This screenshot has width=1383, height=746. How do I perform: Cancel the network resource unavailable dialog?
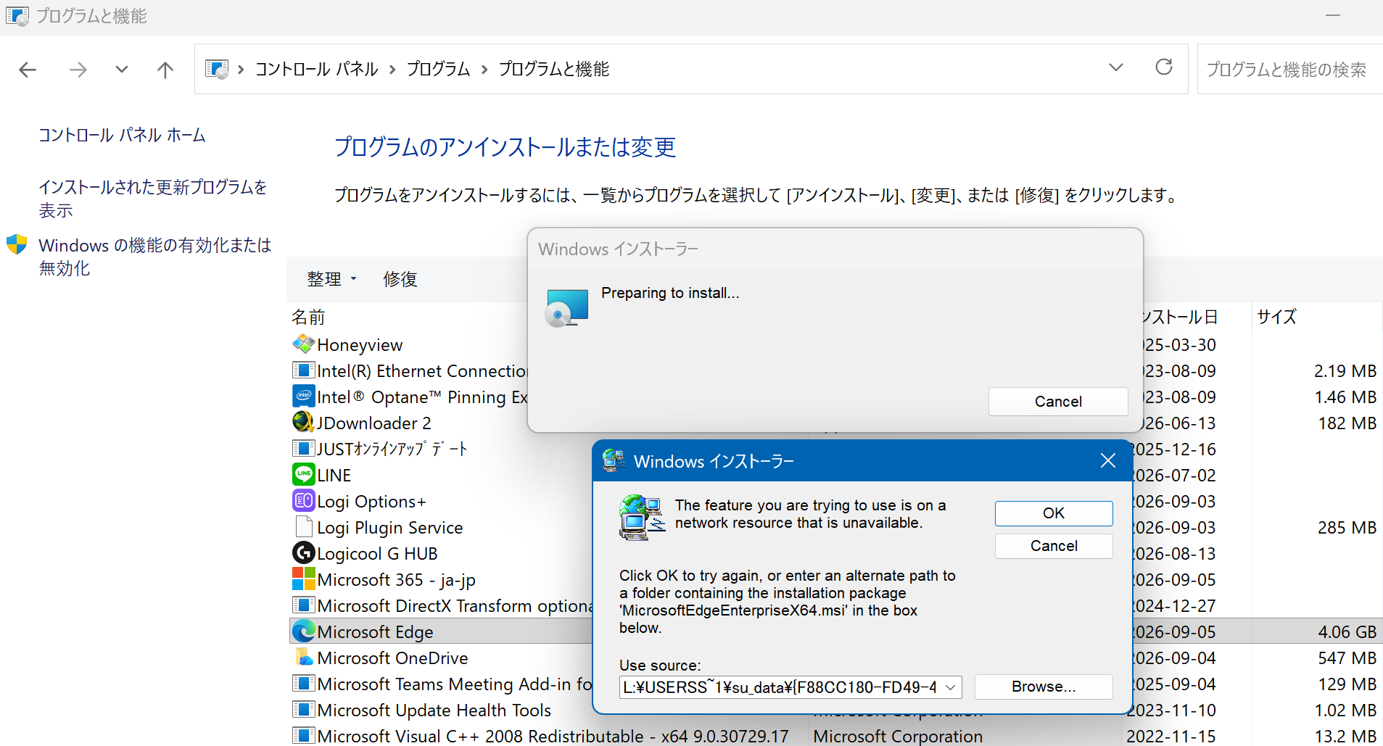[1054, 546]
